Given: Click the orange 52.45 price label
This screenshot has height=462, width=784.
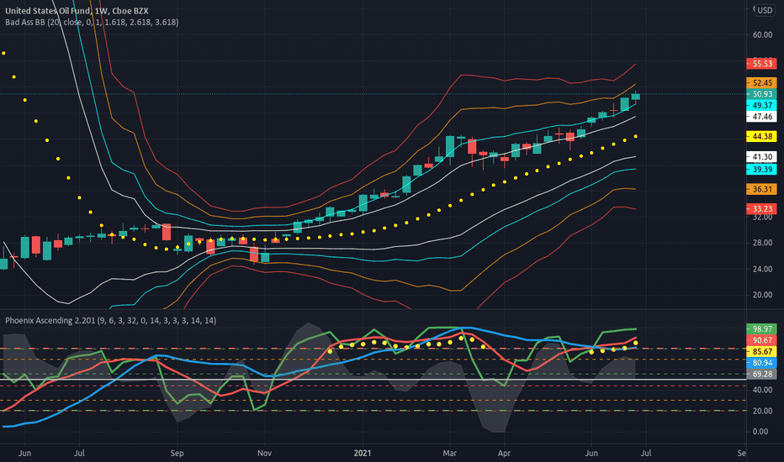Looking at the screenshot, I should point(761,83).
